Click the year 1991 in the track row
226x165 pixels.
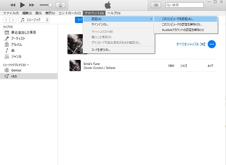[x=171, y=66]
